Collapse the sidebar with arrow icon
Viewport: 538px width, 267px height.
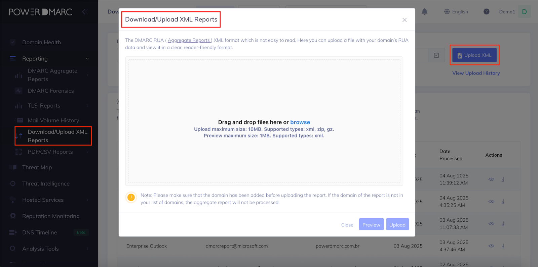84,12
